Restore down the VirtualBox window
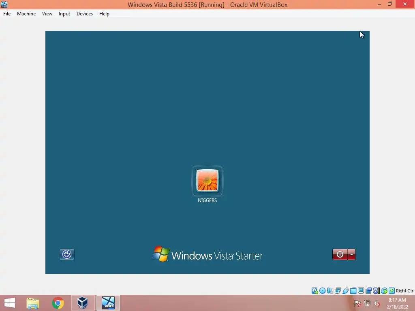 pyautogui.click(x=389, y=4)
